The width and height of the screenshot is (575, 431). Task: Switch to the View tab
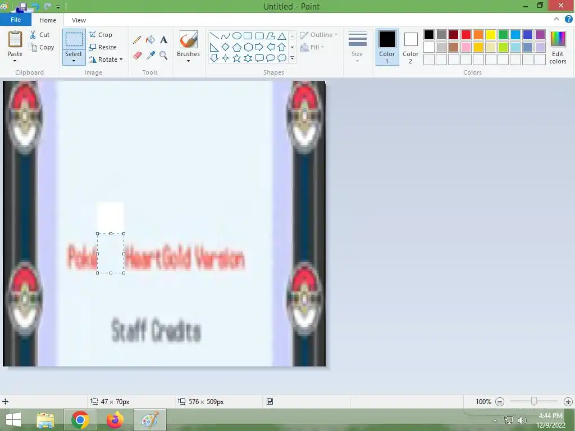point(79,20)
